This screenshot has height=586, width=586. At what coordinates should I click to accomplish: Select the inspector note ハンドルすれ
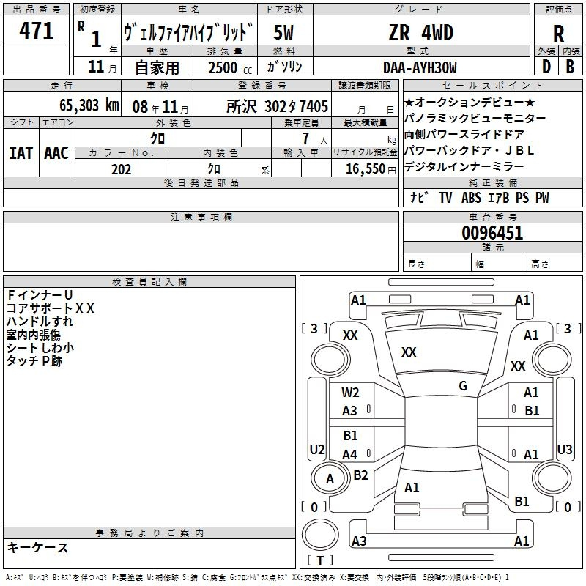pos(40,322)
